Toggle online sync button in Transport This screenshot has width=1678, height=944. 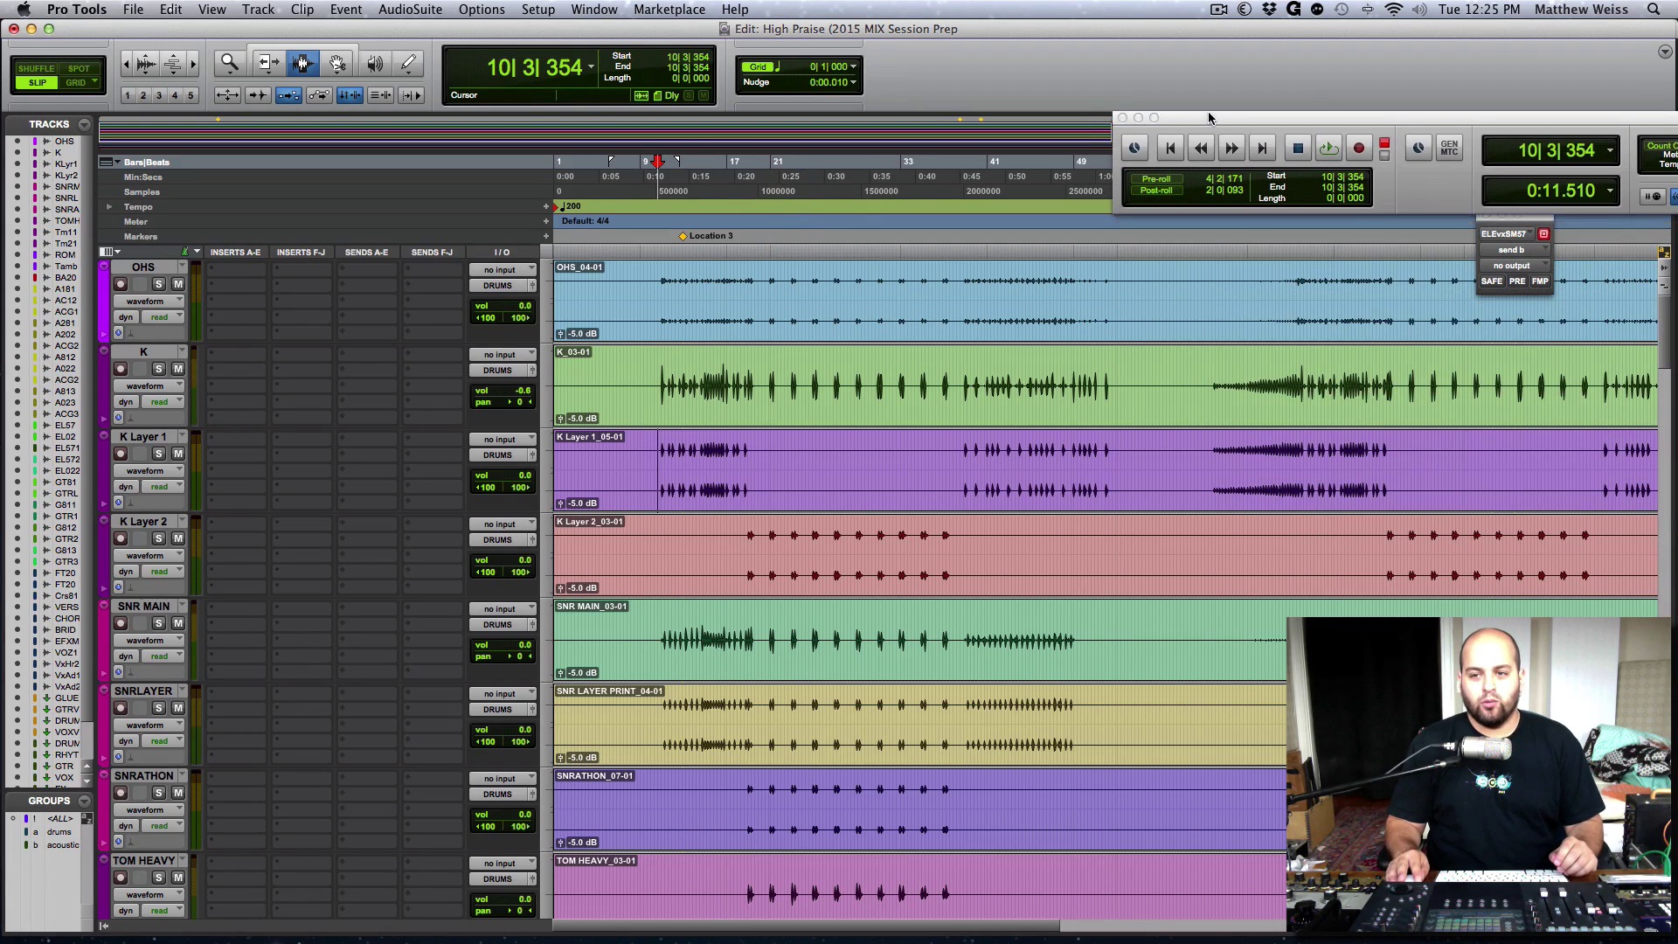[1134, 149]
